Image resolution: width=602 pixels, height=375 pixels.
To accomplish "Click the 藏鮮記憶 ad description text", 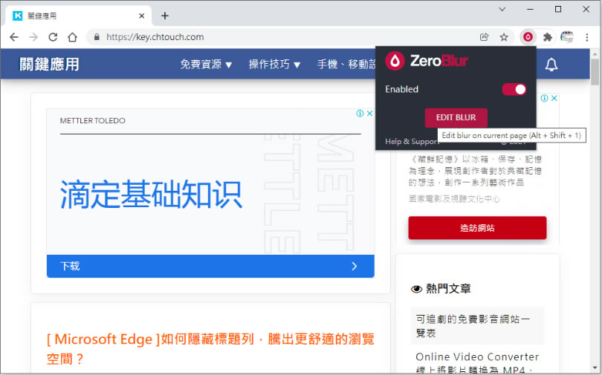I will pos(476,171).
